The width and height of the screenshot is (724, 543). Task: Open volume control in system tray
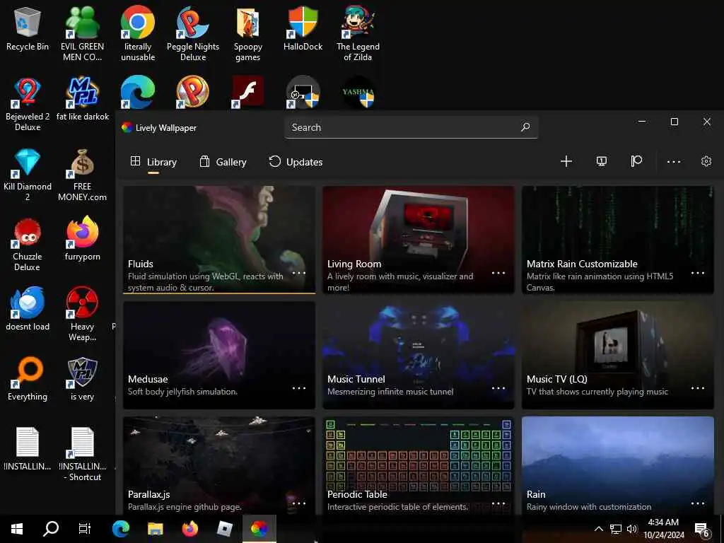click(x=632, y=529)
